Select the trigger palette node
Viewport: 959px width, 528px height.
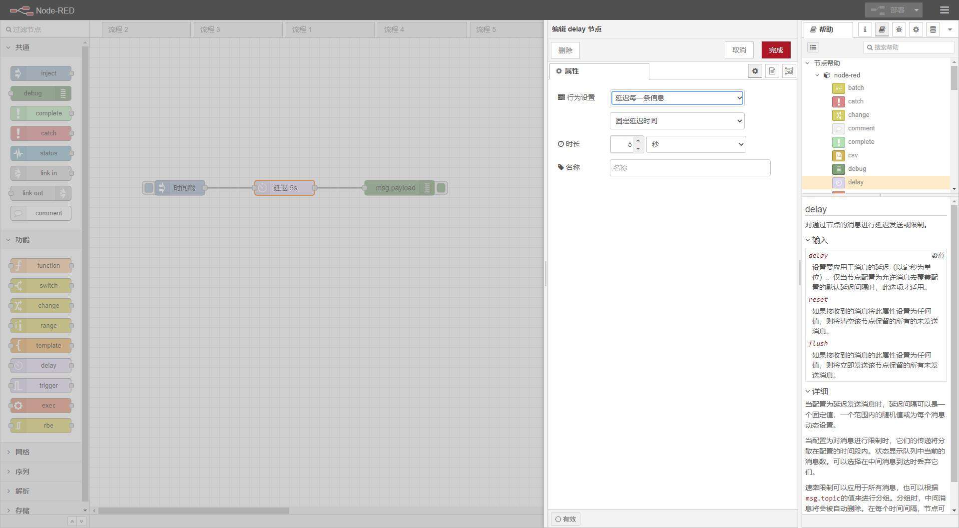point(41,386)
